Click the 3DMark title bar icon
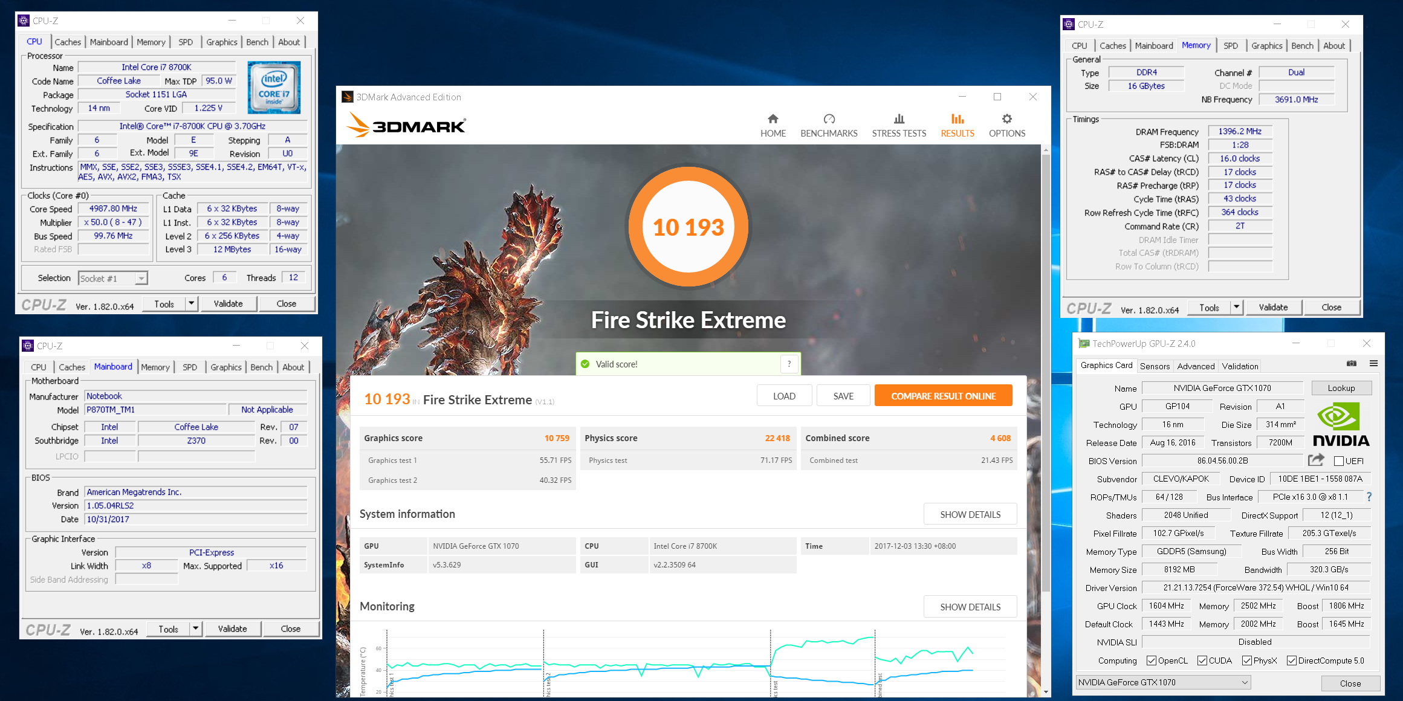 coord(347,97)
